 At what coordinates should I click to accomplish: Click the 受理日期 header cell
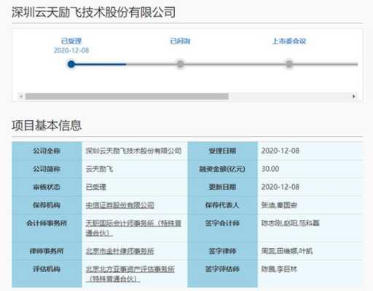tap(222, 151)
